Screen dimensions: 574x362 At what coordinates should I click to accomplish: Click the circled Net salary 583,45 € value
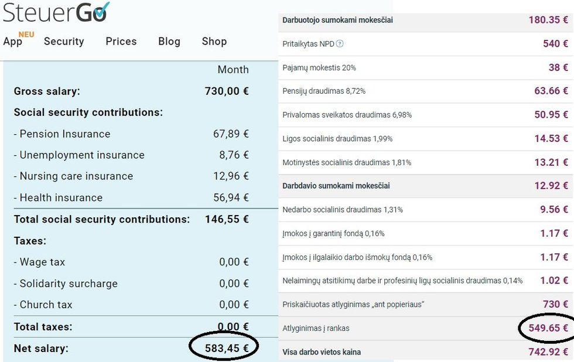tap(227, 349)
